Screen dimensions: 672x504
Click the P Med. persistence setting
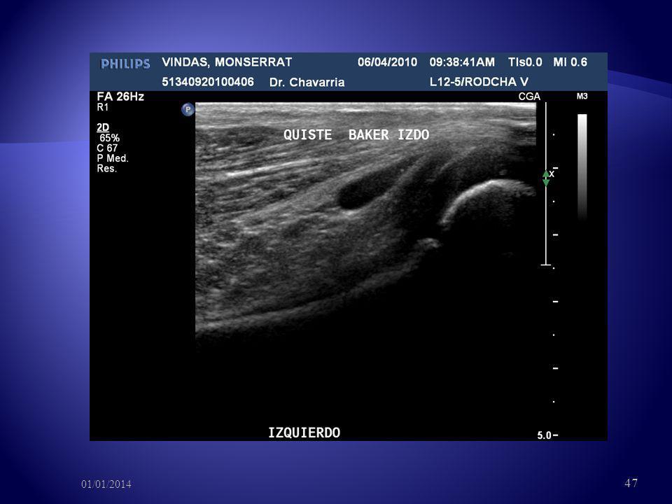point(113,158)
